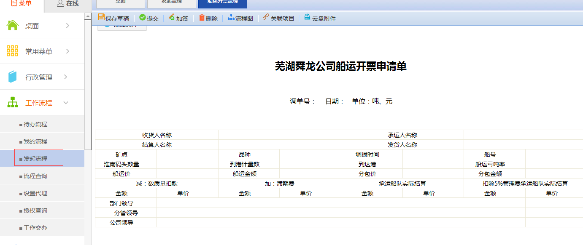Click the yellow grid icon for 常用菜单
The height and width of the screenshot is (245, 583).
[x=13, y=51]
